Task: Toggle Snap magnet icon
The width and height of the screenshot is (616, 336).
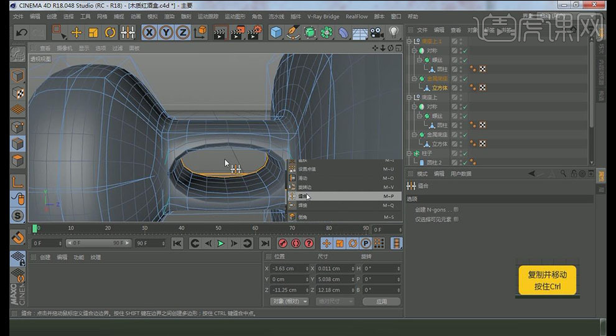Action: pyautogui.click(x=17, y=237)
